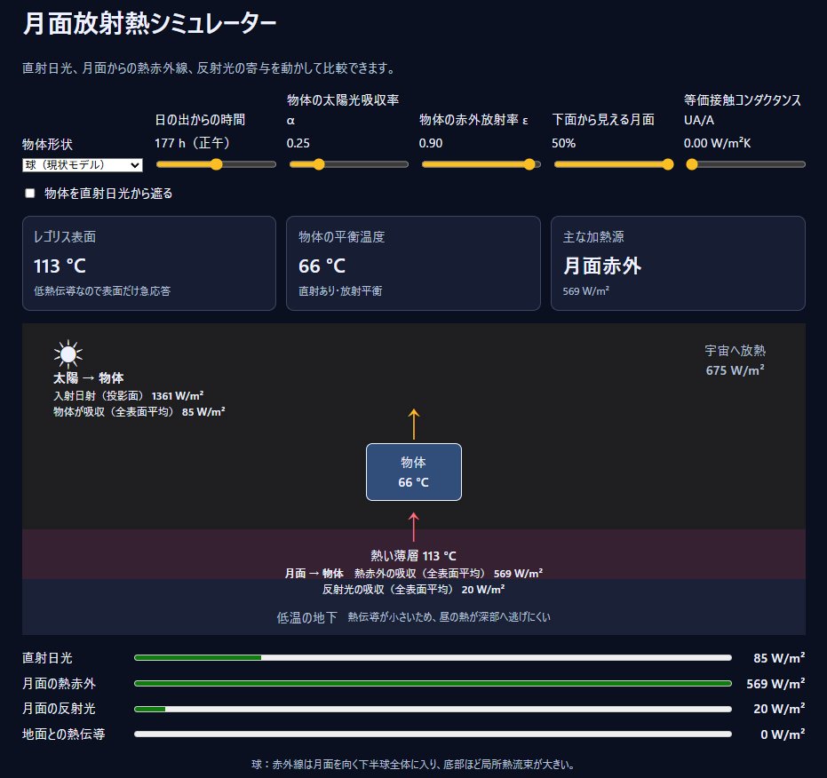The image size is (827, 778).
Task: Click the 物体 66 °C box
Action: (414, 472)
